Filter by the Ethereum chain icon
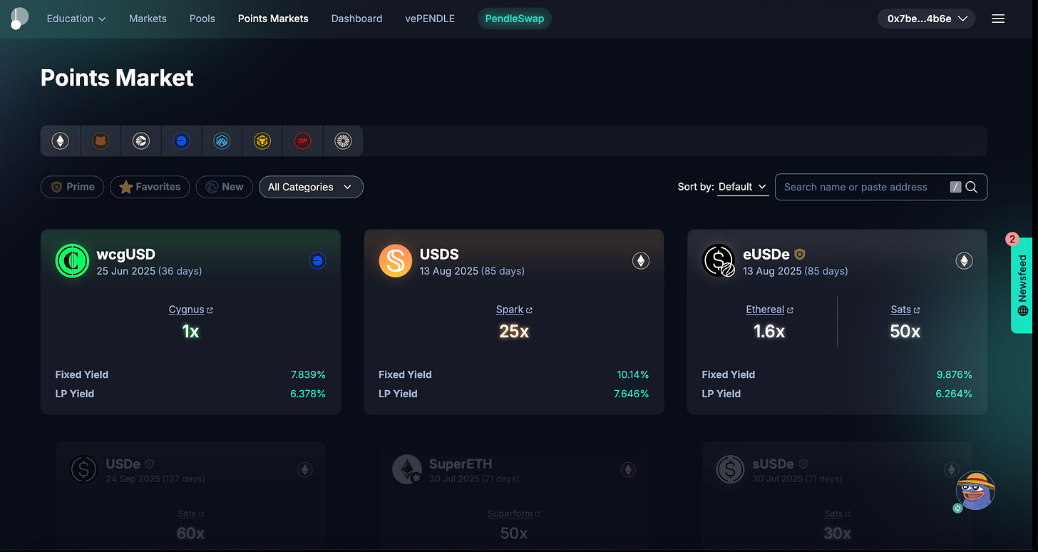The image size is (1038, 552). point(60,141)
